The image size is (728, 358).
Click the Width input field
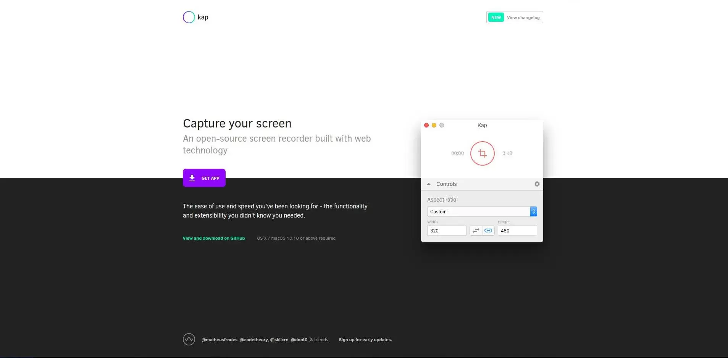(446, 231)
